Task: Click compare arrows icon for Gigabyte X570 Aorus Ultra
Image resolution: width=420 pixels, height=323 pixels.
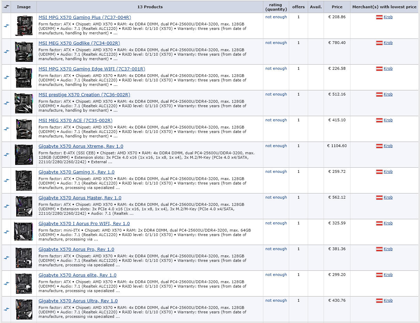Action: (x=7, y=309)
